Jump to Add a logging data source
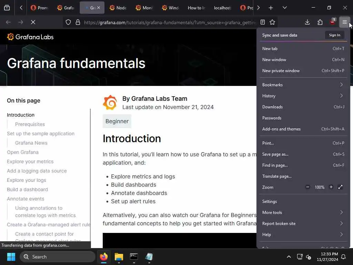 click(37, 171)
